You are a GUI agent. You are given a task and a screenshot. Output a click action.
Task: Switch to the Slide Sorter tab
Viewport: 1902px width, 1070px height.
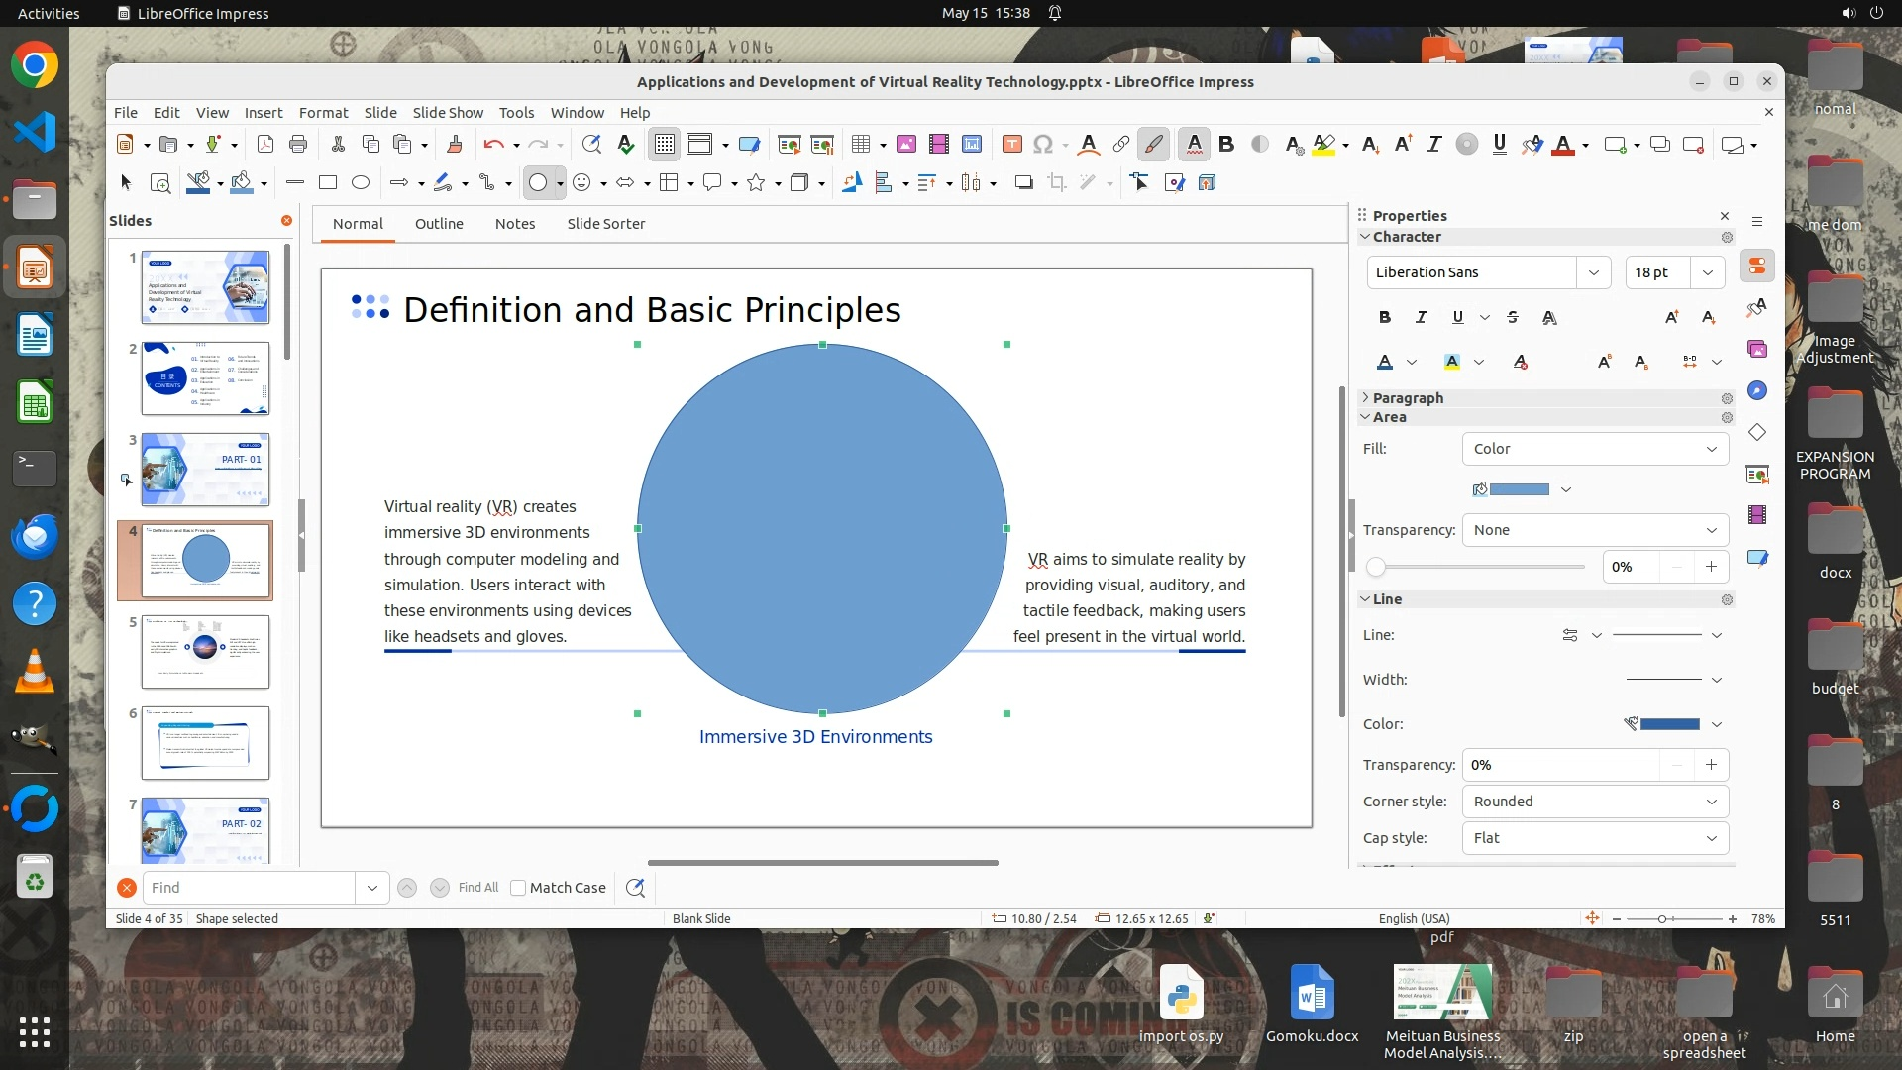pos(605,224)
